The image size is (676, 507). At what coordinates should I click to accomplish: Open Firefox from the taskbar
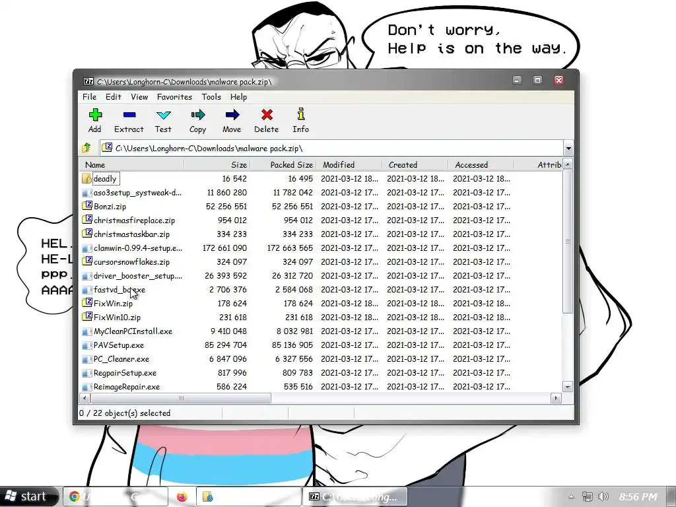point(182,496)
